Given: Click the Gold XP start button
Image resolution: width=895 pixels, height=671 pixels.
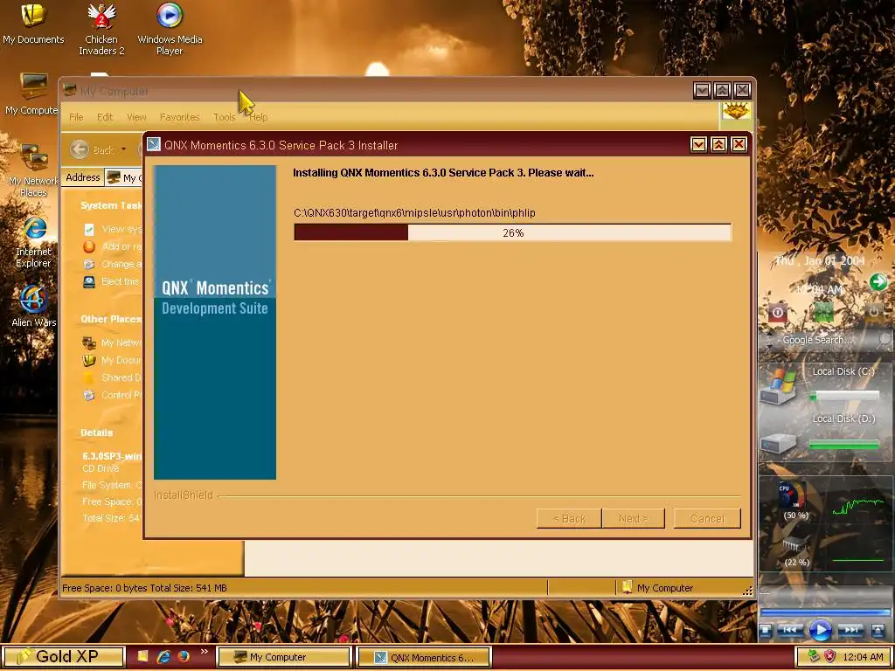Looking at the screenshot, I should [63, 657].
